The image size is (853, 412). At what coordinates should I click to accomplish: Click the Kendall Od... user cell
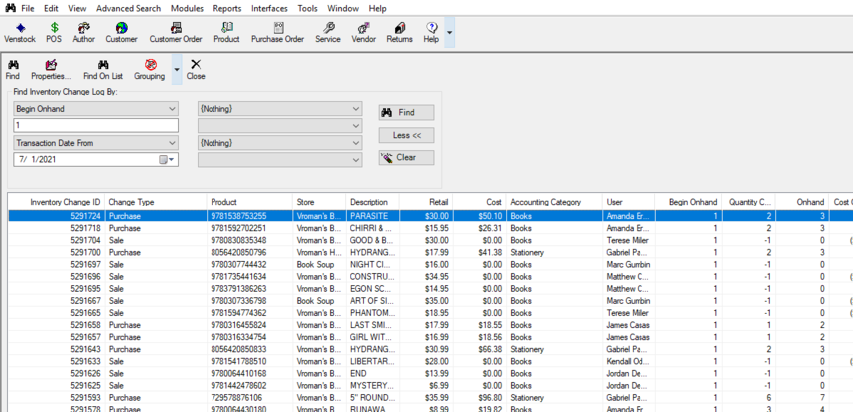point(628,361)
